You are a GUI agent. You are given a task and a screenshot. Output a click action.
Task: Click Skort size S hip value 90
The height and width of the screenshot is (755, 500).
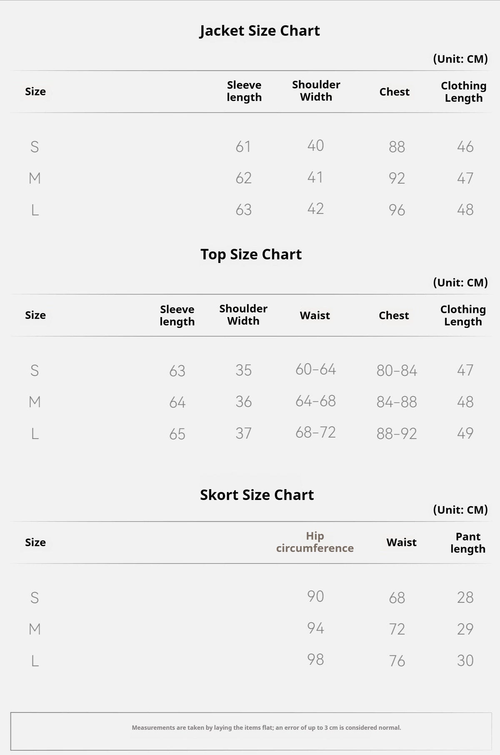pos(315,596)
